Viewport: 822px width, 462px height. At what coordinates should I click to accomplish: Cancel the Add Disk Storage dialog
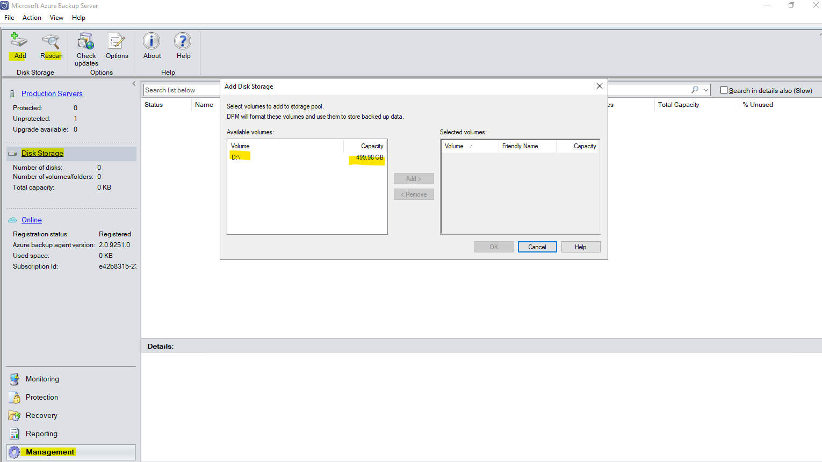point(537,247)
